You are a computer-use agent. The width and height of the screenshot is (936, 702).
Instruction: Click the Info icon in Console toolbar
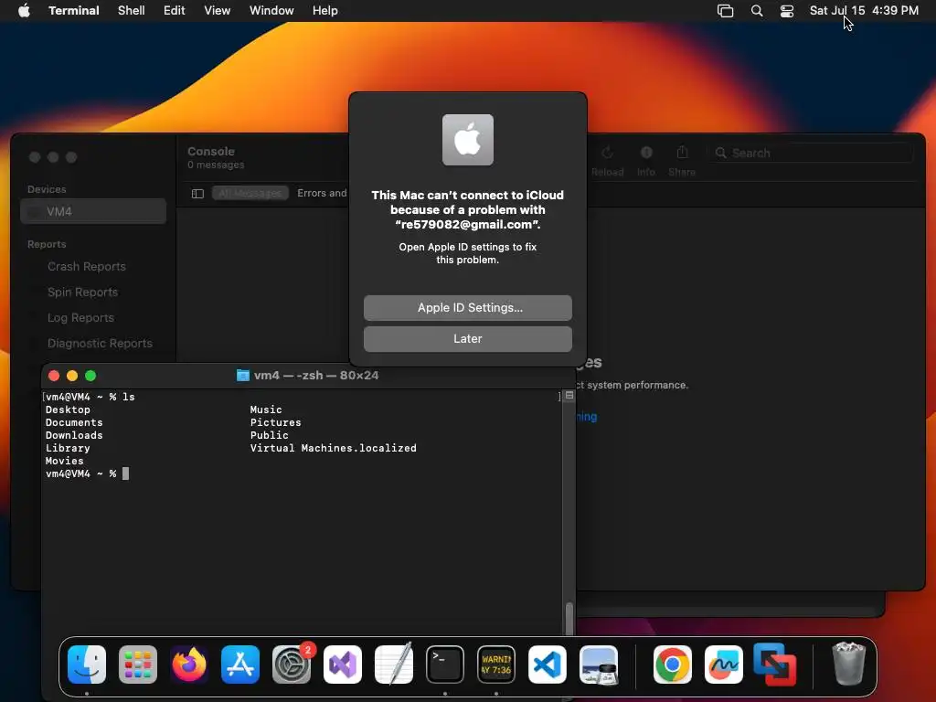point(646,153)
